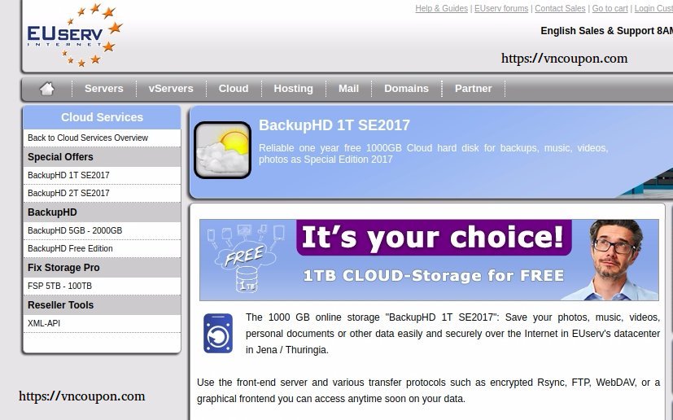
Task: Go Back to Cloud Services Overview
Action: tap(102, 138)
